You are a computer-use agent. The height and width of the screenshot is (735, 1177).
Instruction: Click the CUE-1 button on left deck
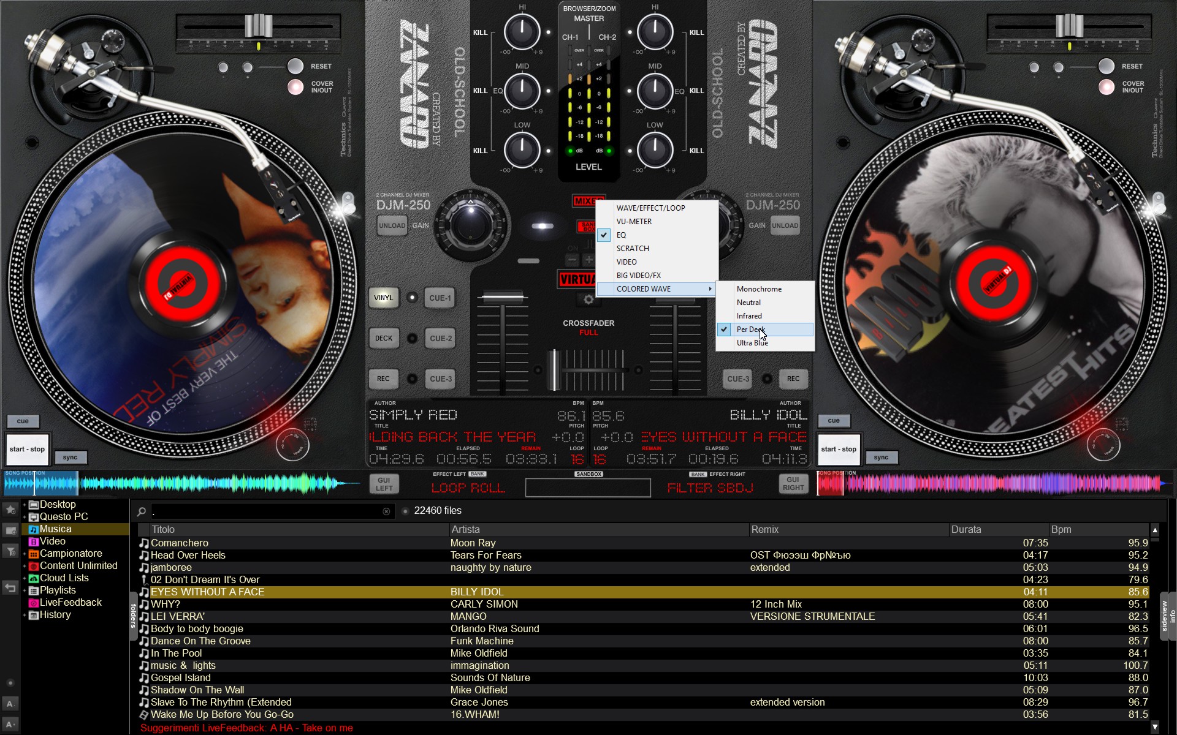coord(441,297)
